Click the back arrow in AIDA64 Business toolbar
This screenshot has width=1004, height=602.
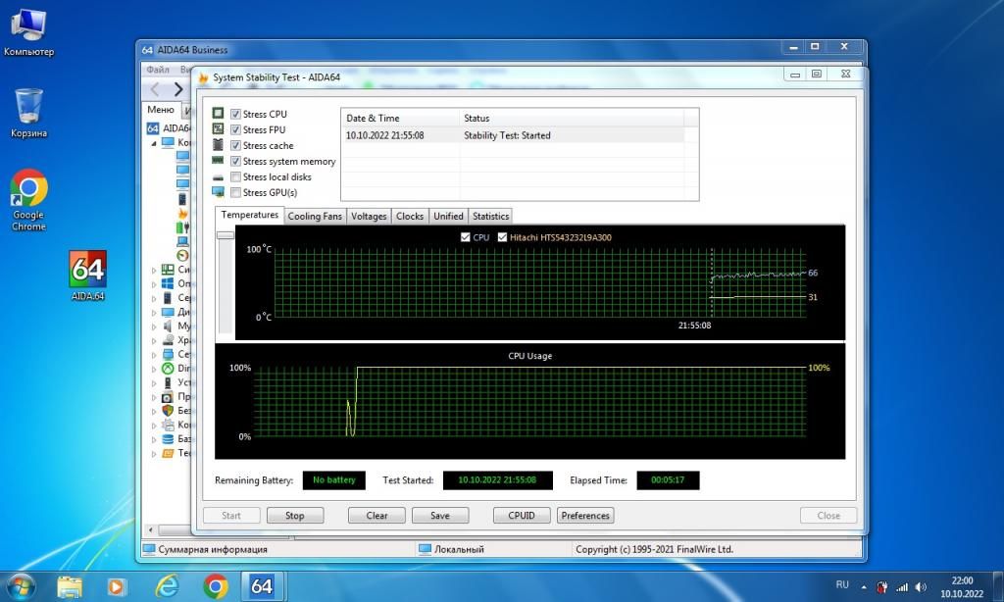point(155,89)
